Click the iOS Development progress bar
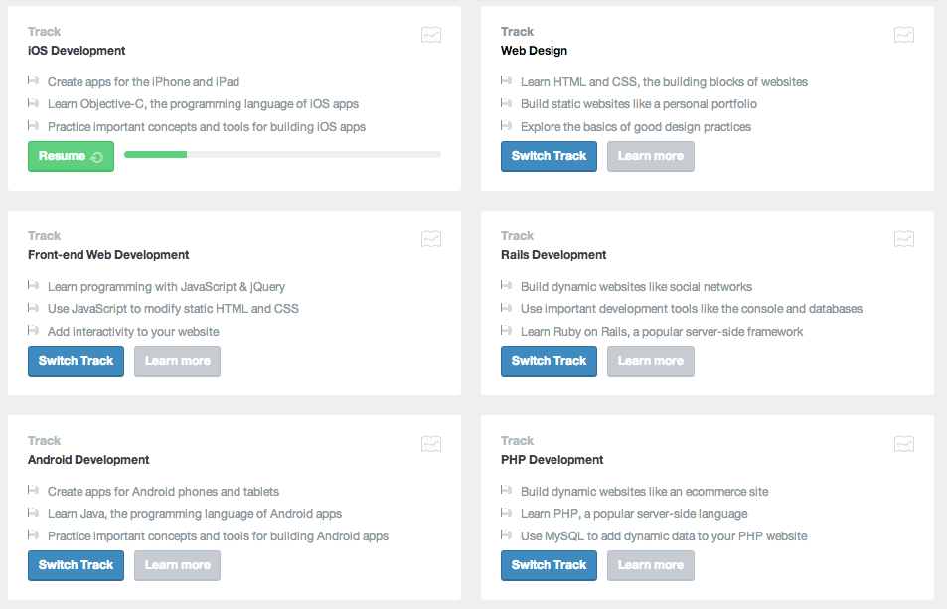The width and height of the screenshot is (947, 609). coord(282,155)
